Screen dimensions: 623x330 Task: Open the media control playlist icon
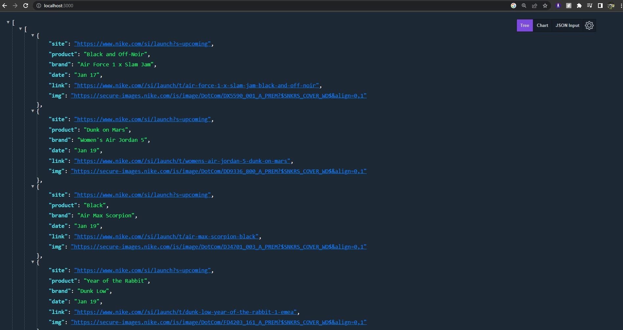[589, 6]
